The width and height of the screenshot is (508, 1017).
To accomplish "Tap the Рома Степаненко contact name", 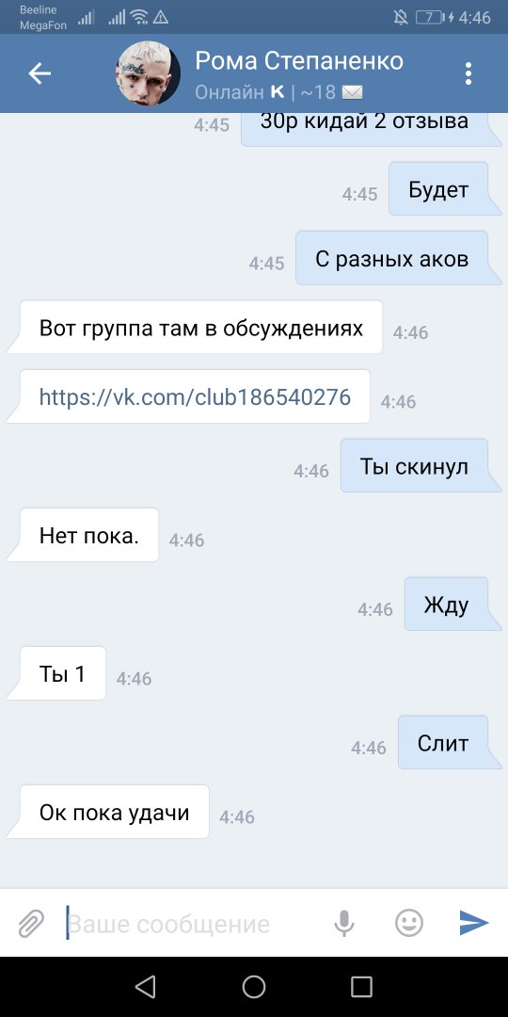I will point(299,60).
